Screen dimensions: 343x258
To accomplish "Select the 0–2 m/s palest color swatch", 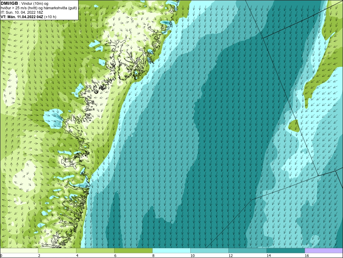I will pos(19,250).
